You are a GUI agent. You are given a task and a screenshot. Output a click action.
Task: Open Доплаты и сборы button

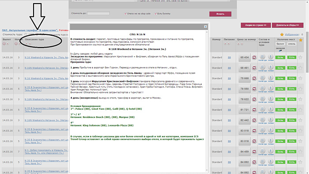[287, 25]
